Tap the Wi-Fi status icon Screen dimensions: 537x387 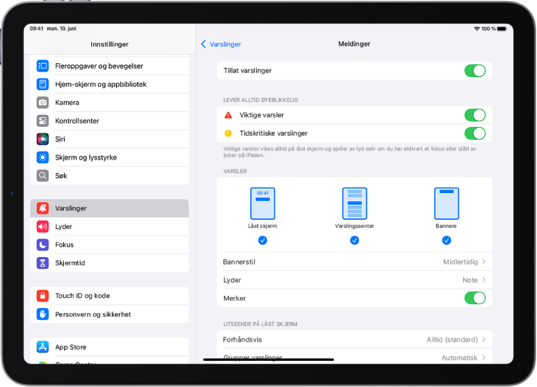[477, 29]
